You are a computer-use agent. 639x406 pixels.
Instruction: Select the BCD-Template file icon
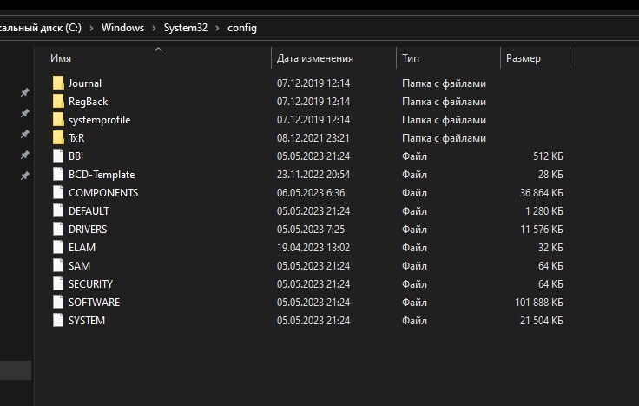pyautogui.click(x=58, y=174)
